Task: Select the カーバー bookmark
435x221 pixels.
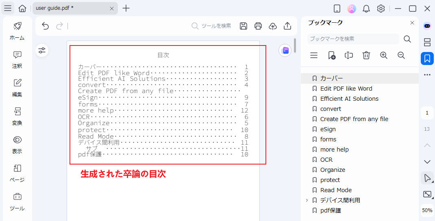Action: tap(360, 78)
